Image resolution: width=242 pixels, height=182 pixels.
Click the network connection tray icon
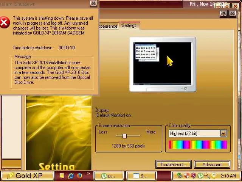[x=179, y=176]
